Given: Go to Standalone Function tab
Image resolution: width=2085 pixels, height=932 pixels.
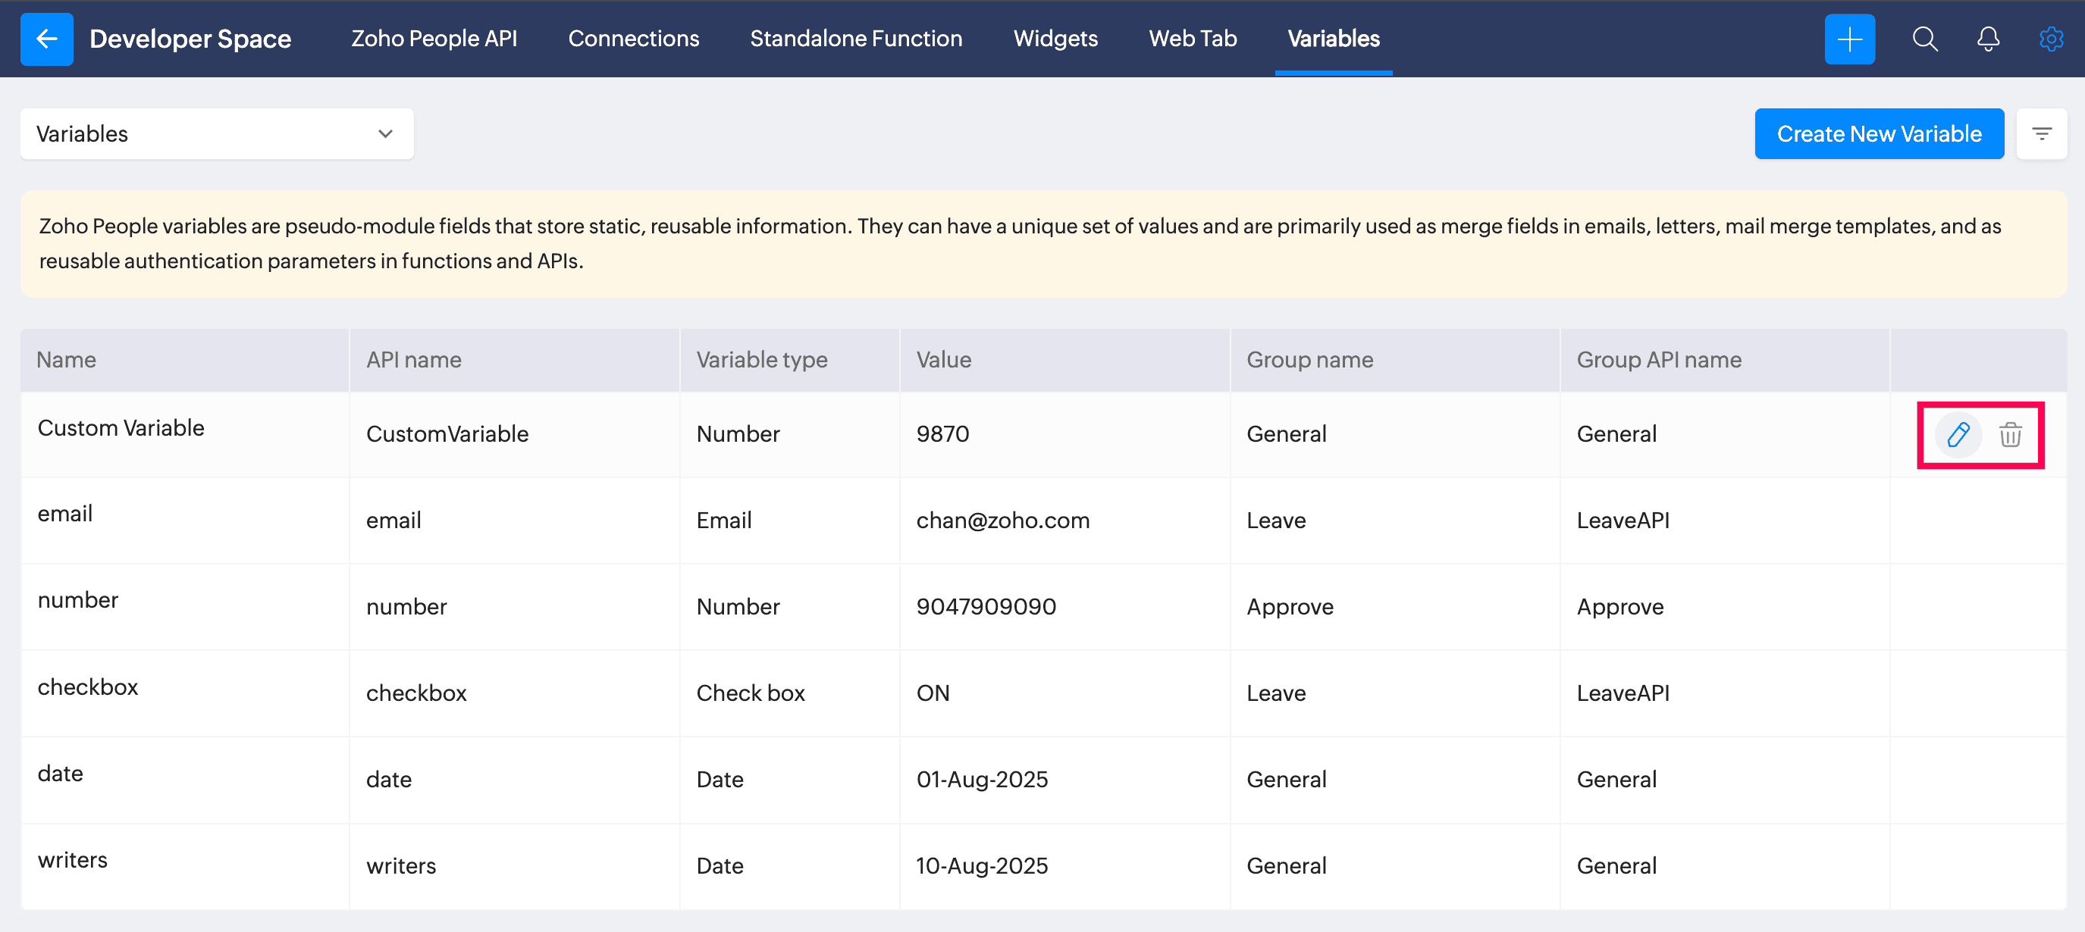Looking at the screenshot, I should click(x=855, y=39).
